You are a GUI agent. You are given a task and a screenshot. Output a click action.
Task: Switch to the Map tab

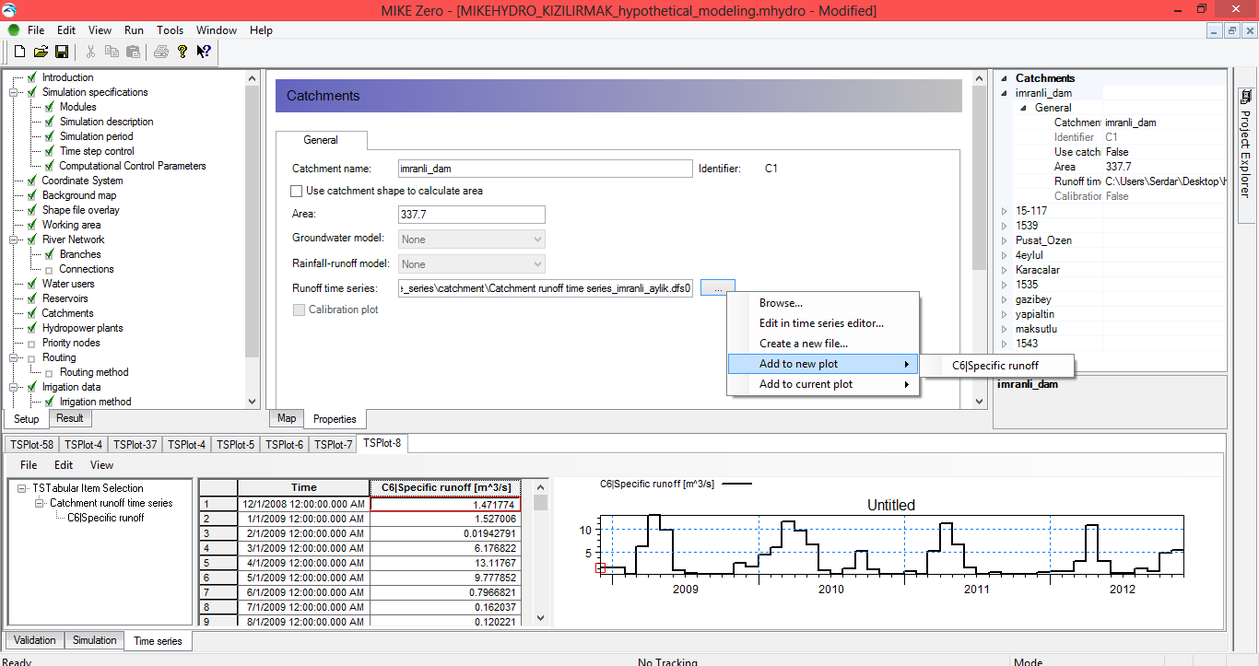[x=287, y=418]
